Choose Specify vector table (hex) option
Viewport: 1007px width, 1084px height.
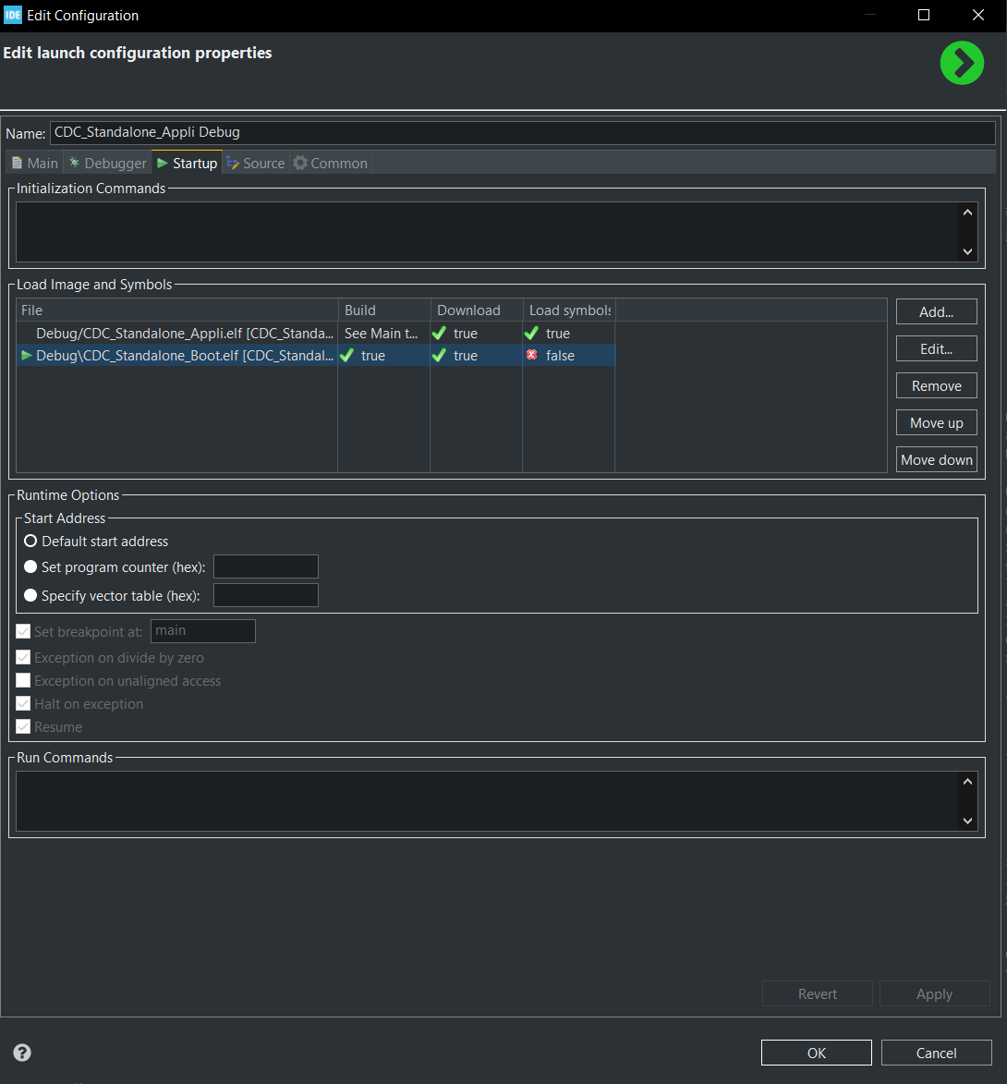coord(30,596)
